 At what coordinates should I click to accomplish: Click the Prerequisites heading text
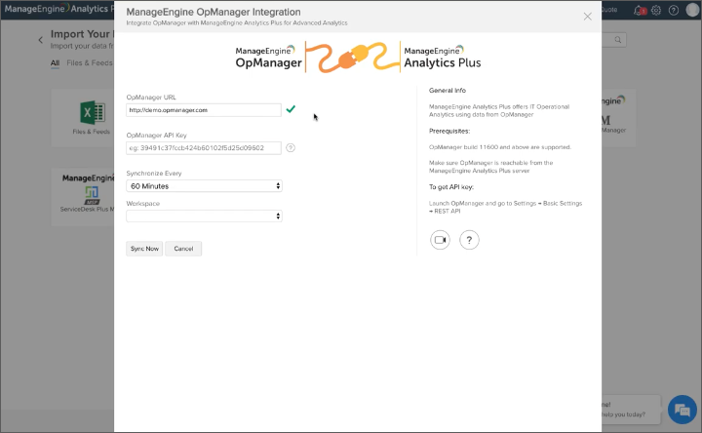449,132
